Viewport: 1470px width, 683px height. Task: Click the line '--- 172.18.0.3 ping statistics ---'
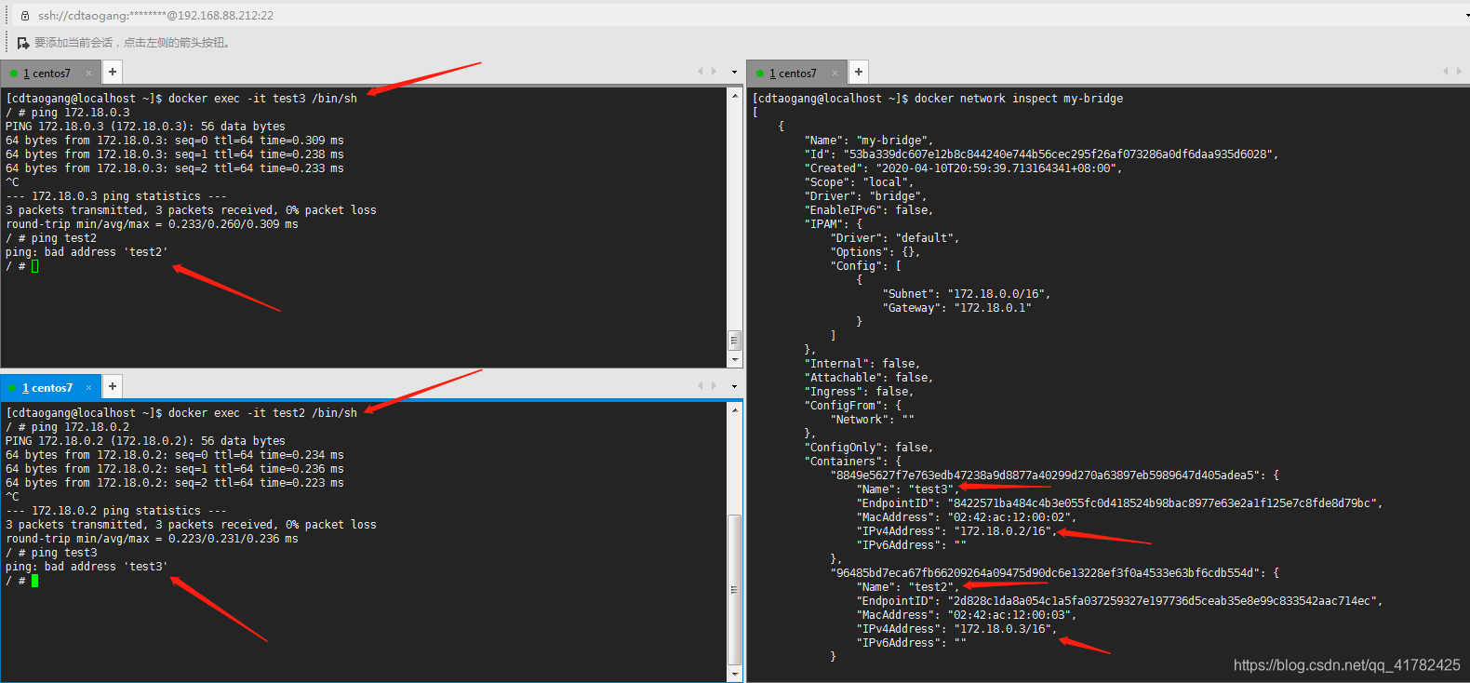pos(116,196)
